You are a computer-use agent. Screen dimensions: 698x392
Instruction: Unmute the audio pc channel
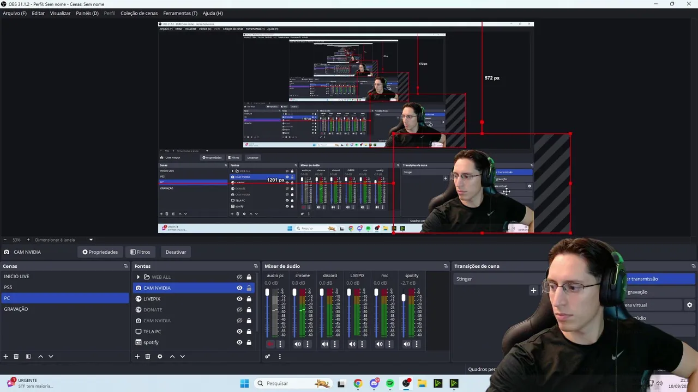pos(270,344)
